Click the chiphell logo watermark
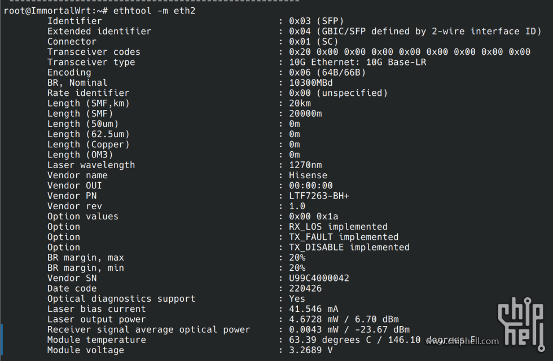 coord(521,324)
